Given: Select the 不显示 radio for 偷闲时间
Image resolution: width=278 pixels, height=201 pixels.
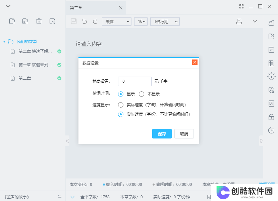Looking at the screenshot, I should click(x=142, y=94).
